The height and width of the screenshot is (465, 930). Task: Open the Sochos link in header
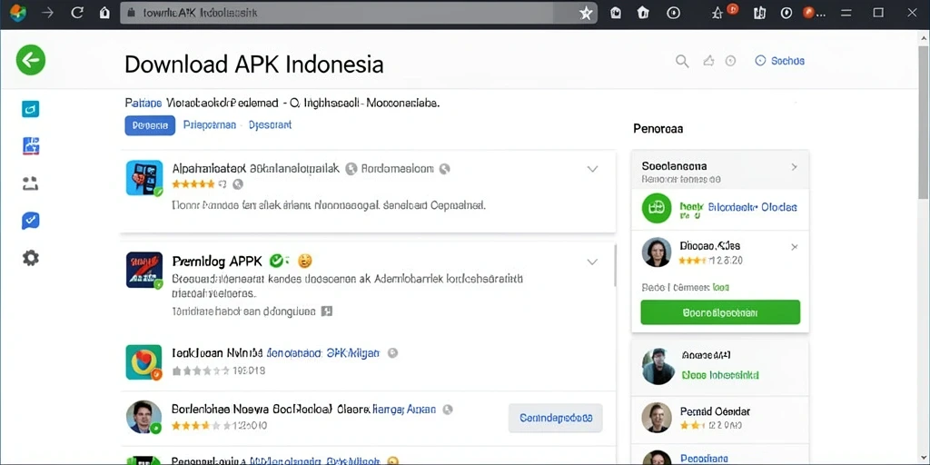779,61
